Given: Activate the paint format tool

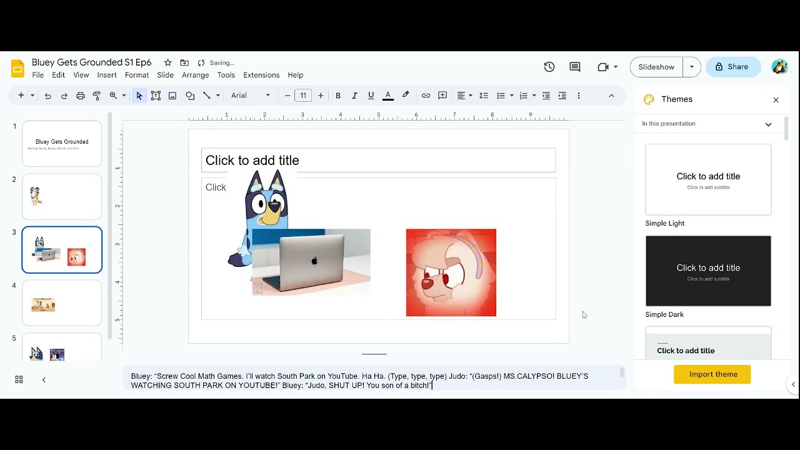Looking at the screenshot, I should point(97,96).
